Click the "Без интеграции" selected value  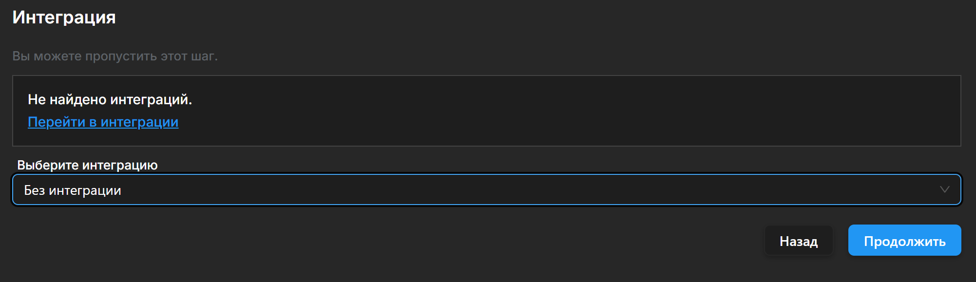point(73,190)
